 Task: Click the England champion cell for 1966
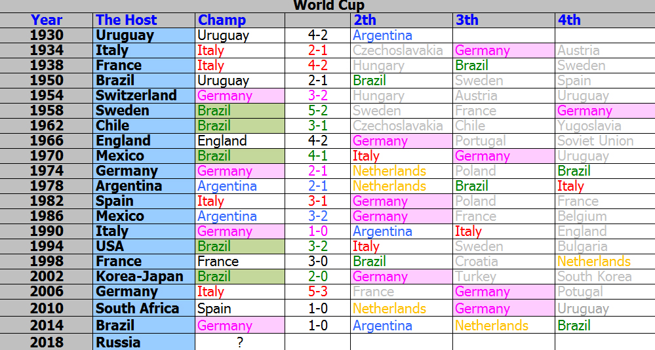coord(240,141)
